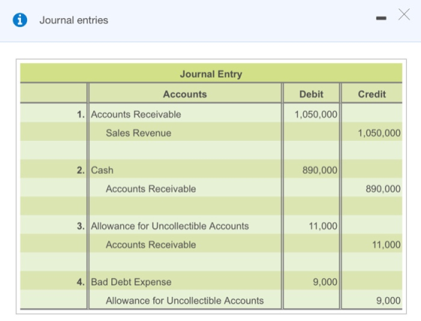Click the 1,050,000 debit amount
Viewport: 421px width, 321px height.
tap(316, 115)
